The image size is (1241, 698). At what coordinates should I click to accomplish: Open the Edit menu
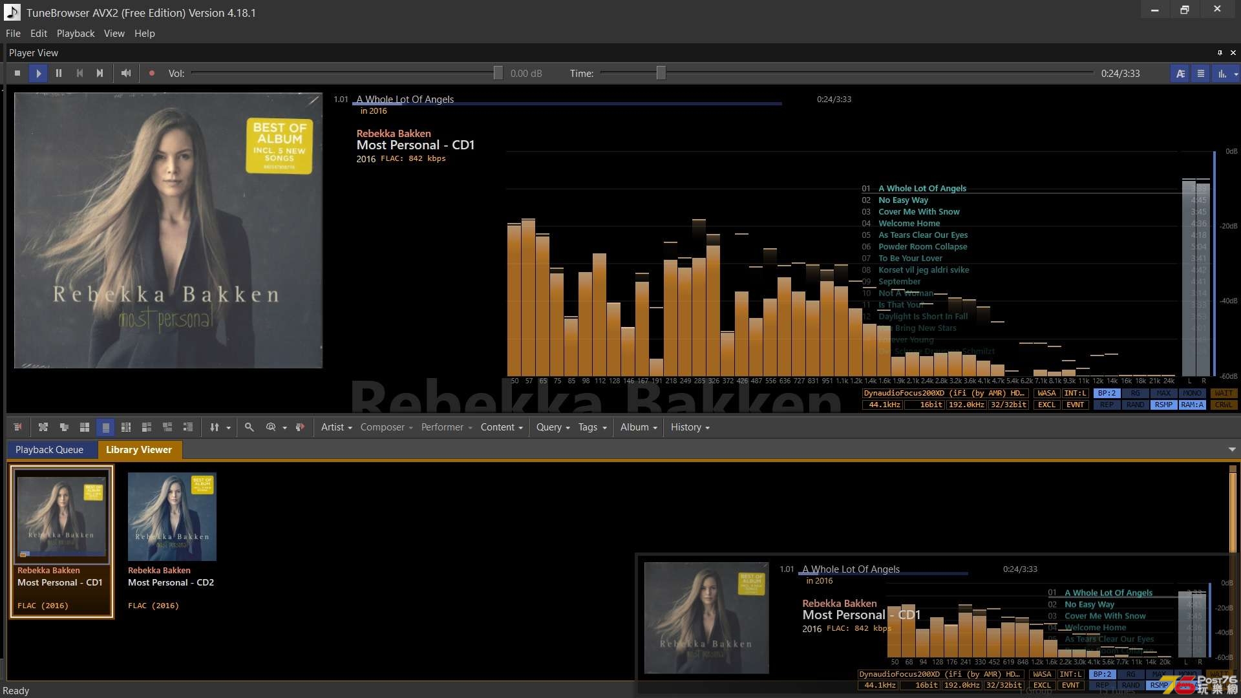point(39,34)
